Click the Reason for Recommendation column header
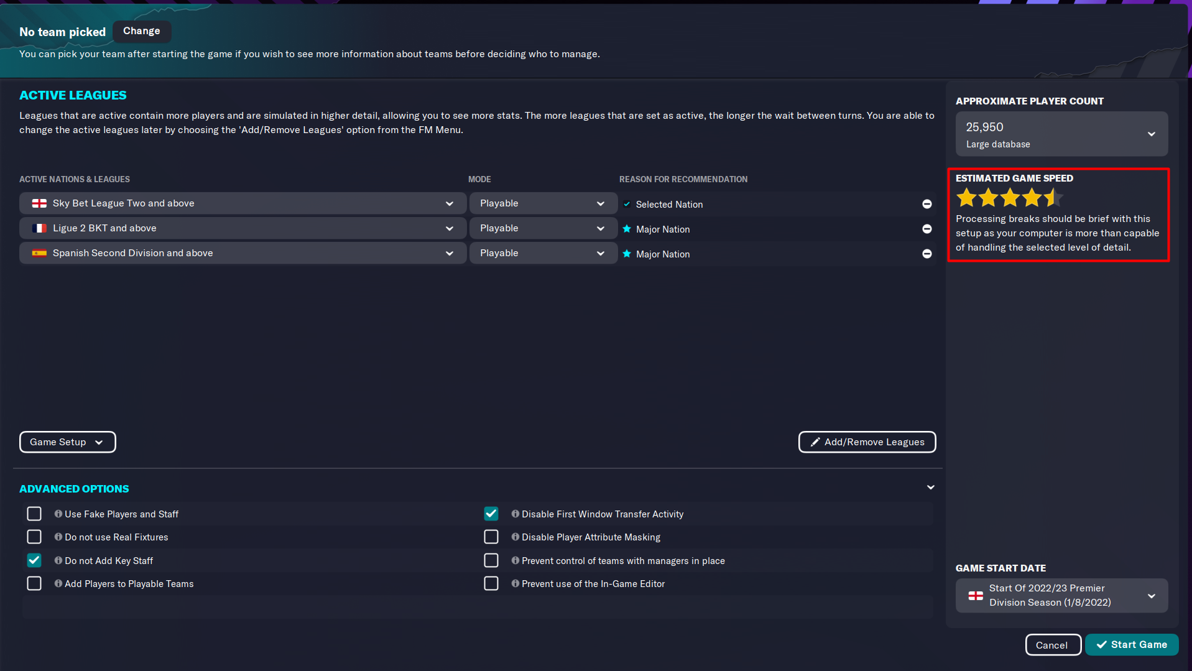The width and height of the screenshot is (1192, 671). pos(683,179)
